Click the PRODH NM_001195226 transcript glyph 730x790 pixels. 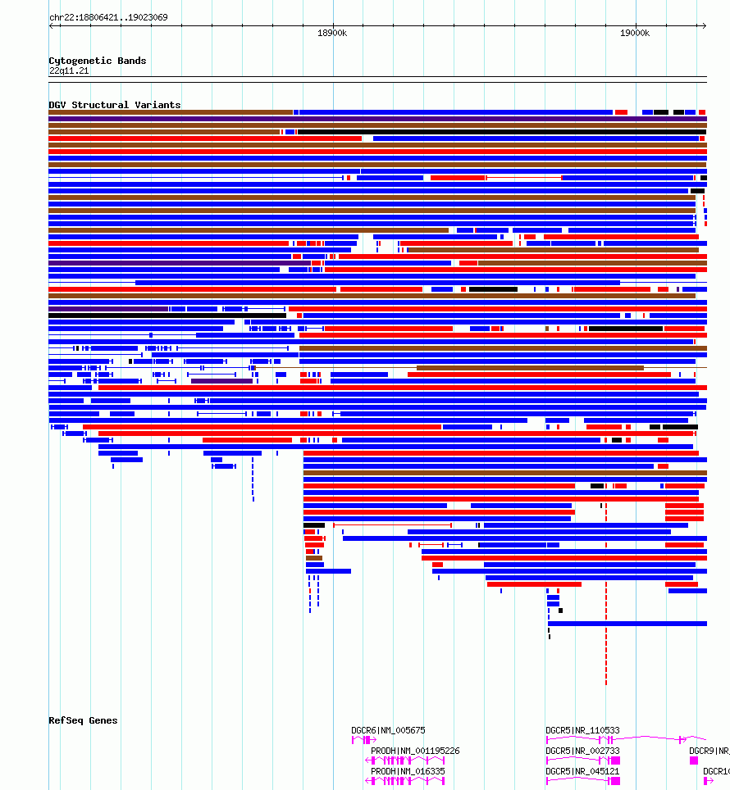(x=405, y=760)
